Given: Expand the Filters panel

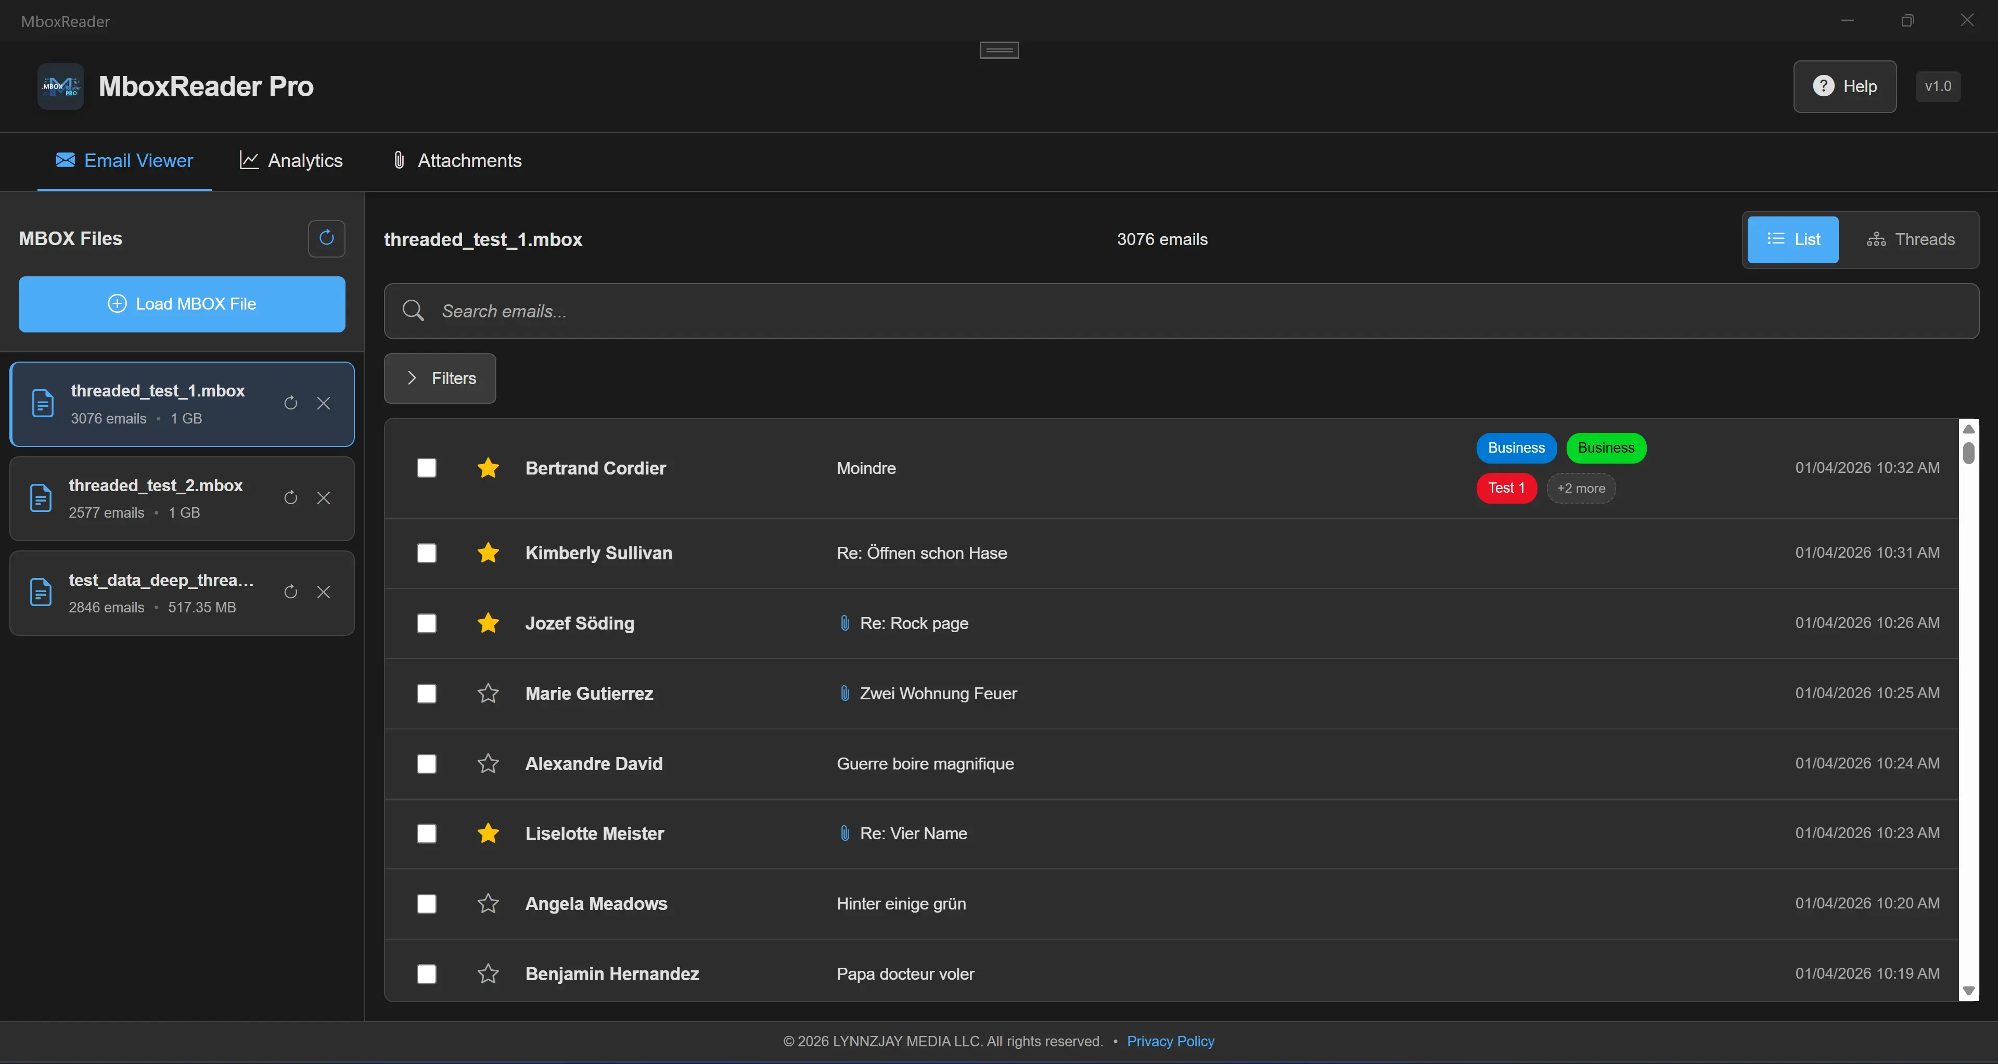Looking at the screenshot, I should [x=439, y=378].
